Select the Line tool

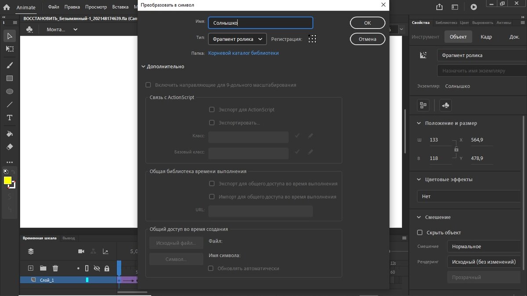(10, 105)
